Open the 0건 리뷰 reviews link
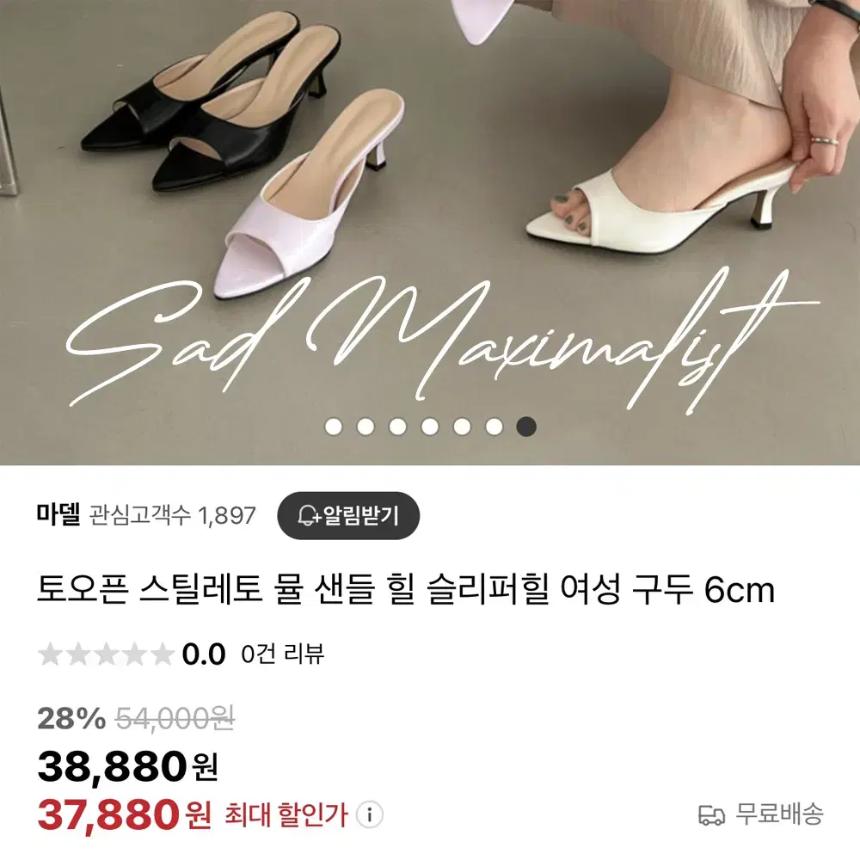Screen dimensions: 860x860 click(282, 654)
